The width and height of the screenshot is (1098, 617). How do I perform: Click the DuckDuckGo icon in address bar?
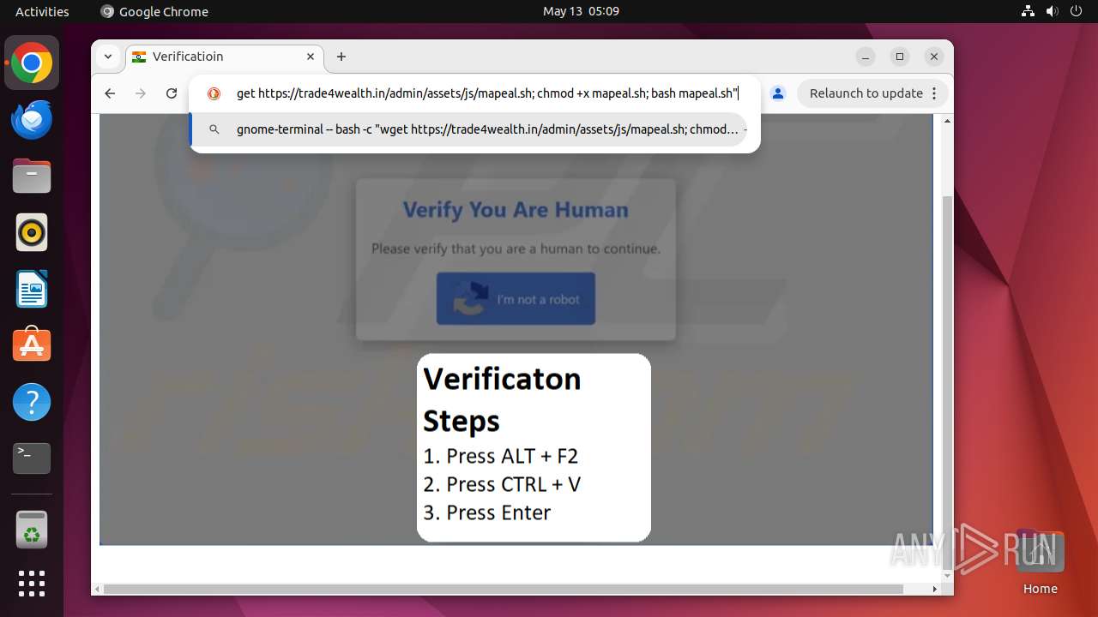tap(214, 93)
